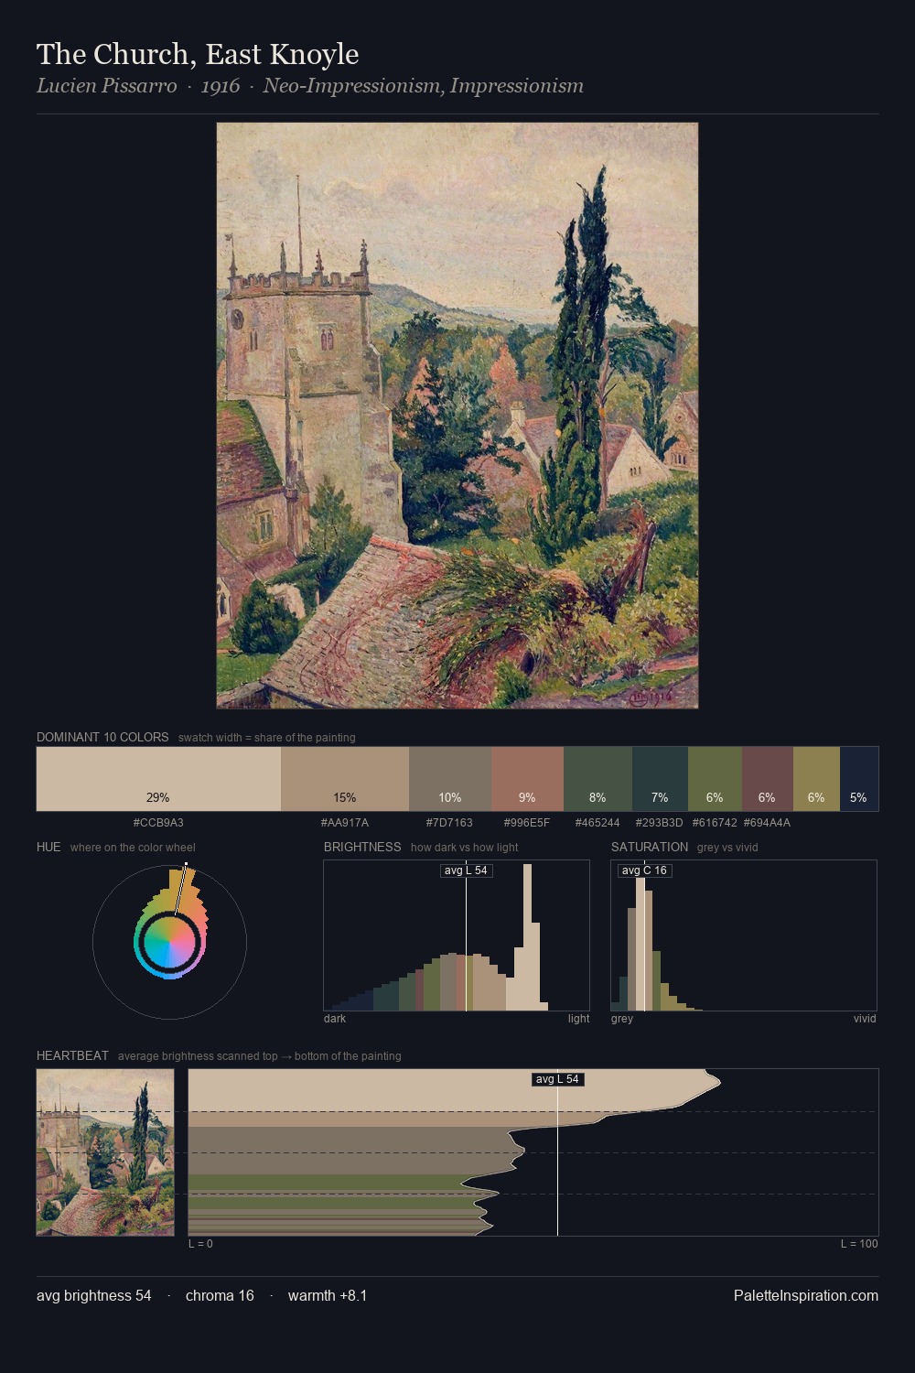
Task: Click hex code '#CCB9A3' label
Action: pyautogui.click(x=158, y=823)
